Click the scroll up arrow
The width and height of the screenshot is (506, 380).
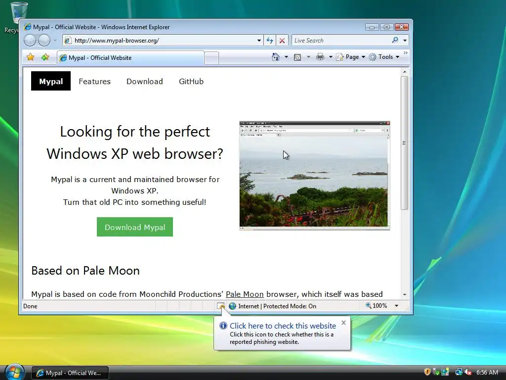tap(404, 71)
